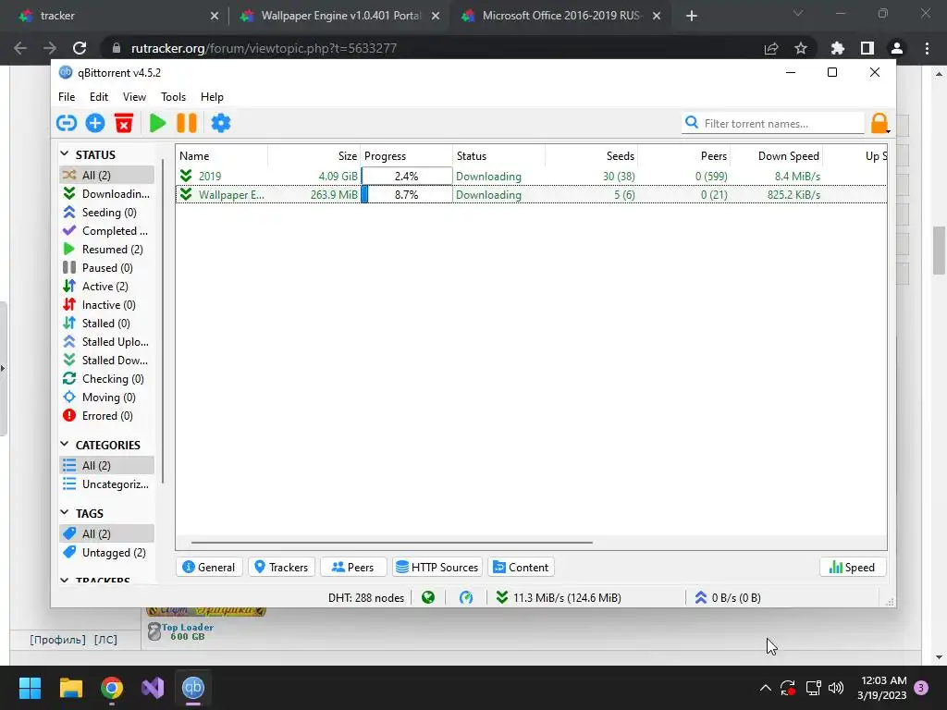
Task: Select the Seeding (0) filter
Action: pos(107,213)
